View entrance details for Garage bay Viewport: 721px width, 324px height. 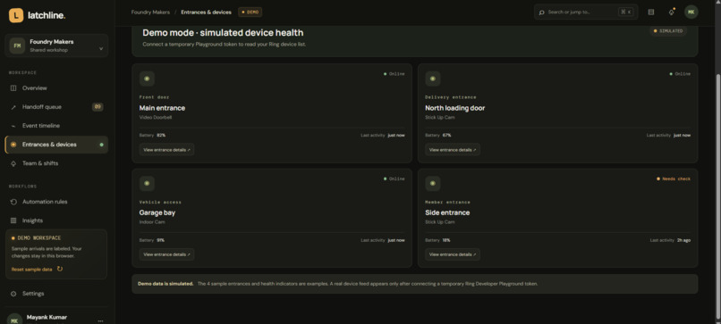click(x=167, y=254)
